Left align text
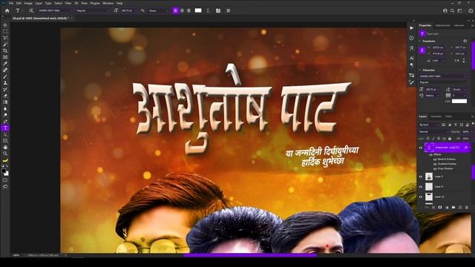This screenshot has width=475, height=267. [175, 10]
